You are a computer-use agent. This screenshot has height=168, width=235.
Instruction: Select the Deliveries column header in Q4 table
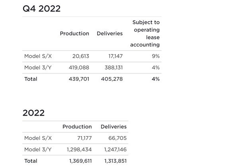tap(110, 33)
